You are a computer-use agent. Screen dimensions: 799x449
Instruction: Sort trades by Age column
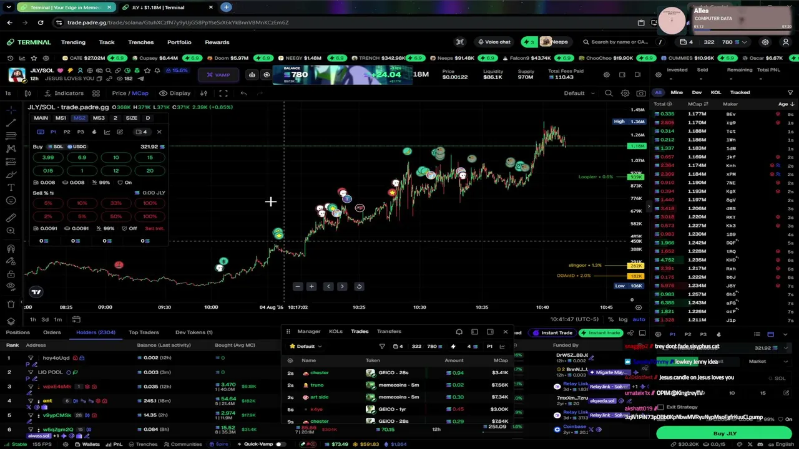pyautogui.click(x=783, y=104)
